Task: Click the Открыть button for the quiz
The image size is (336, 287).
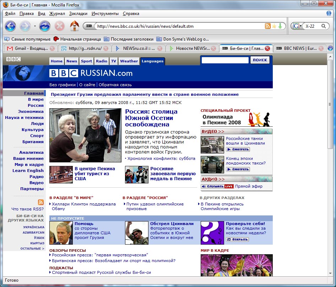Action: [237, 239]
